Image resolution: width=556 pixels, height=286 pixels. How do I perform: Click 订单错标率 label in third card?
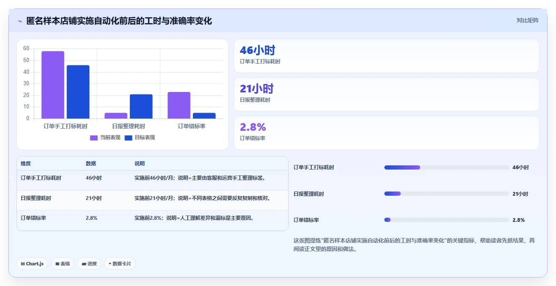pos(252,138)
